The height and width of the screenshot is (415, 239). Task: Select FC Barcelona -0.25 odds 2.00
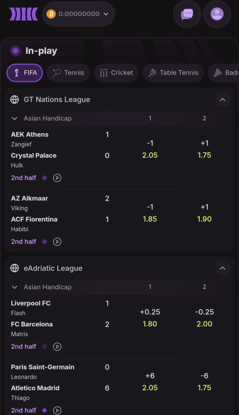click(x=204, y=318)
